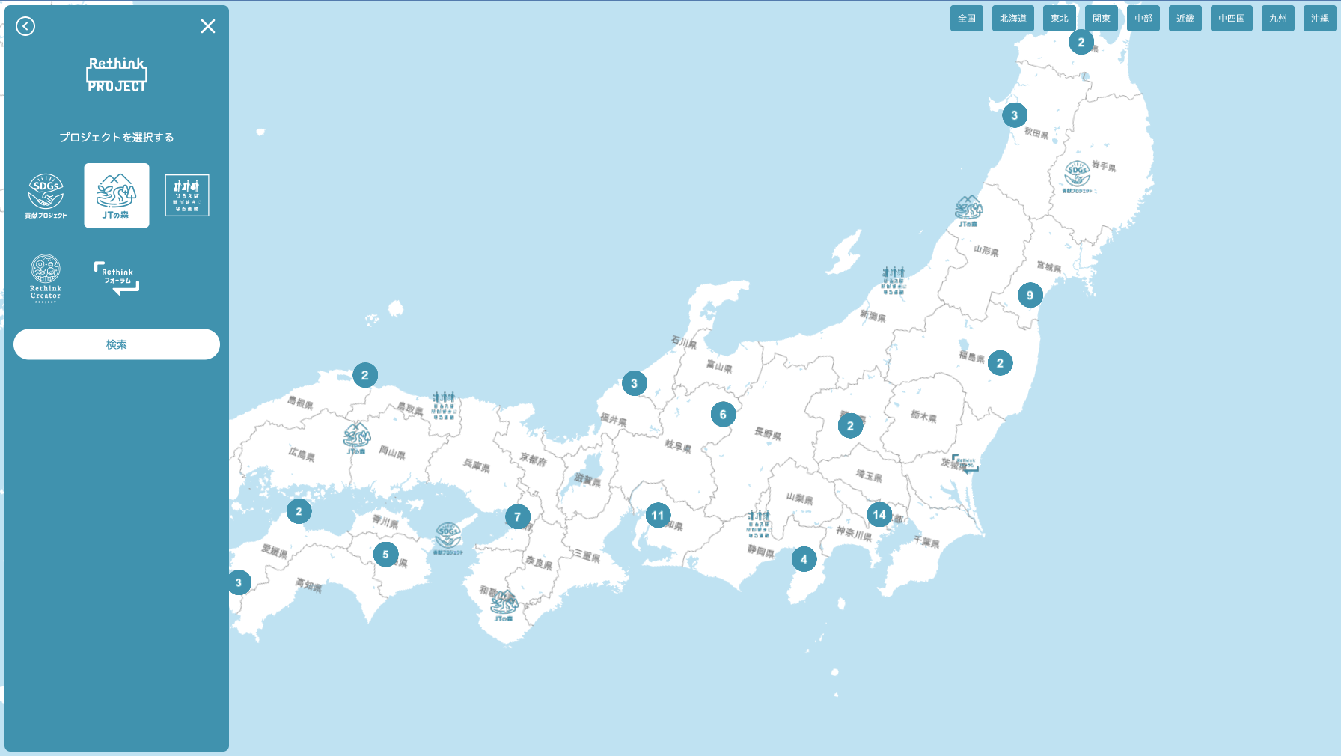Select the Rethink フォーラム project icon
The width and height of the screenshot is (1341, 756).
click(x=117, y=278)
